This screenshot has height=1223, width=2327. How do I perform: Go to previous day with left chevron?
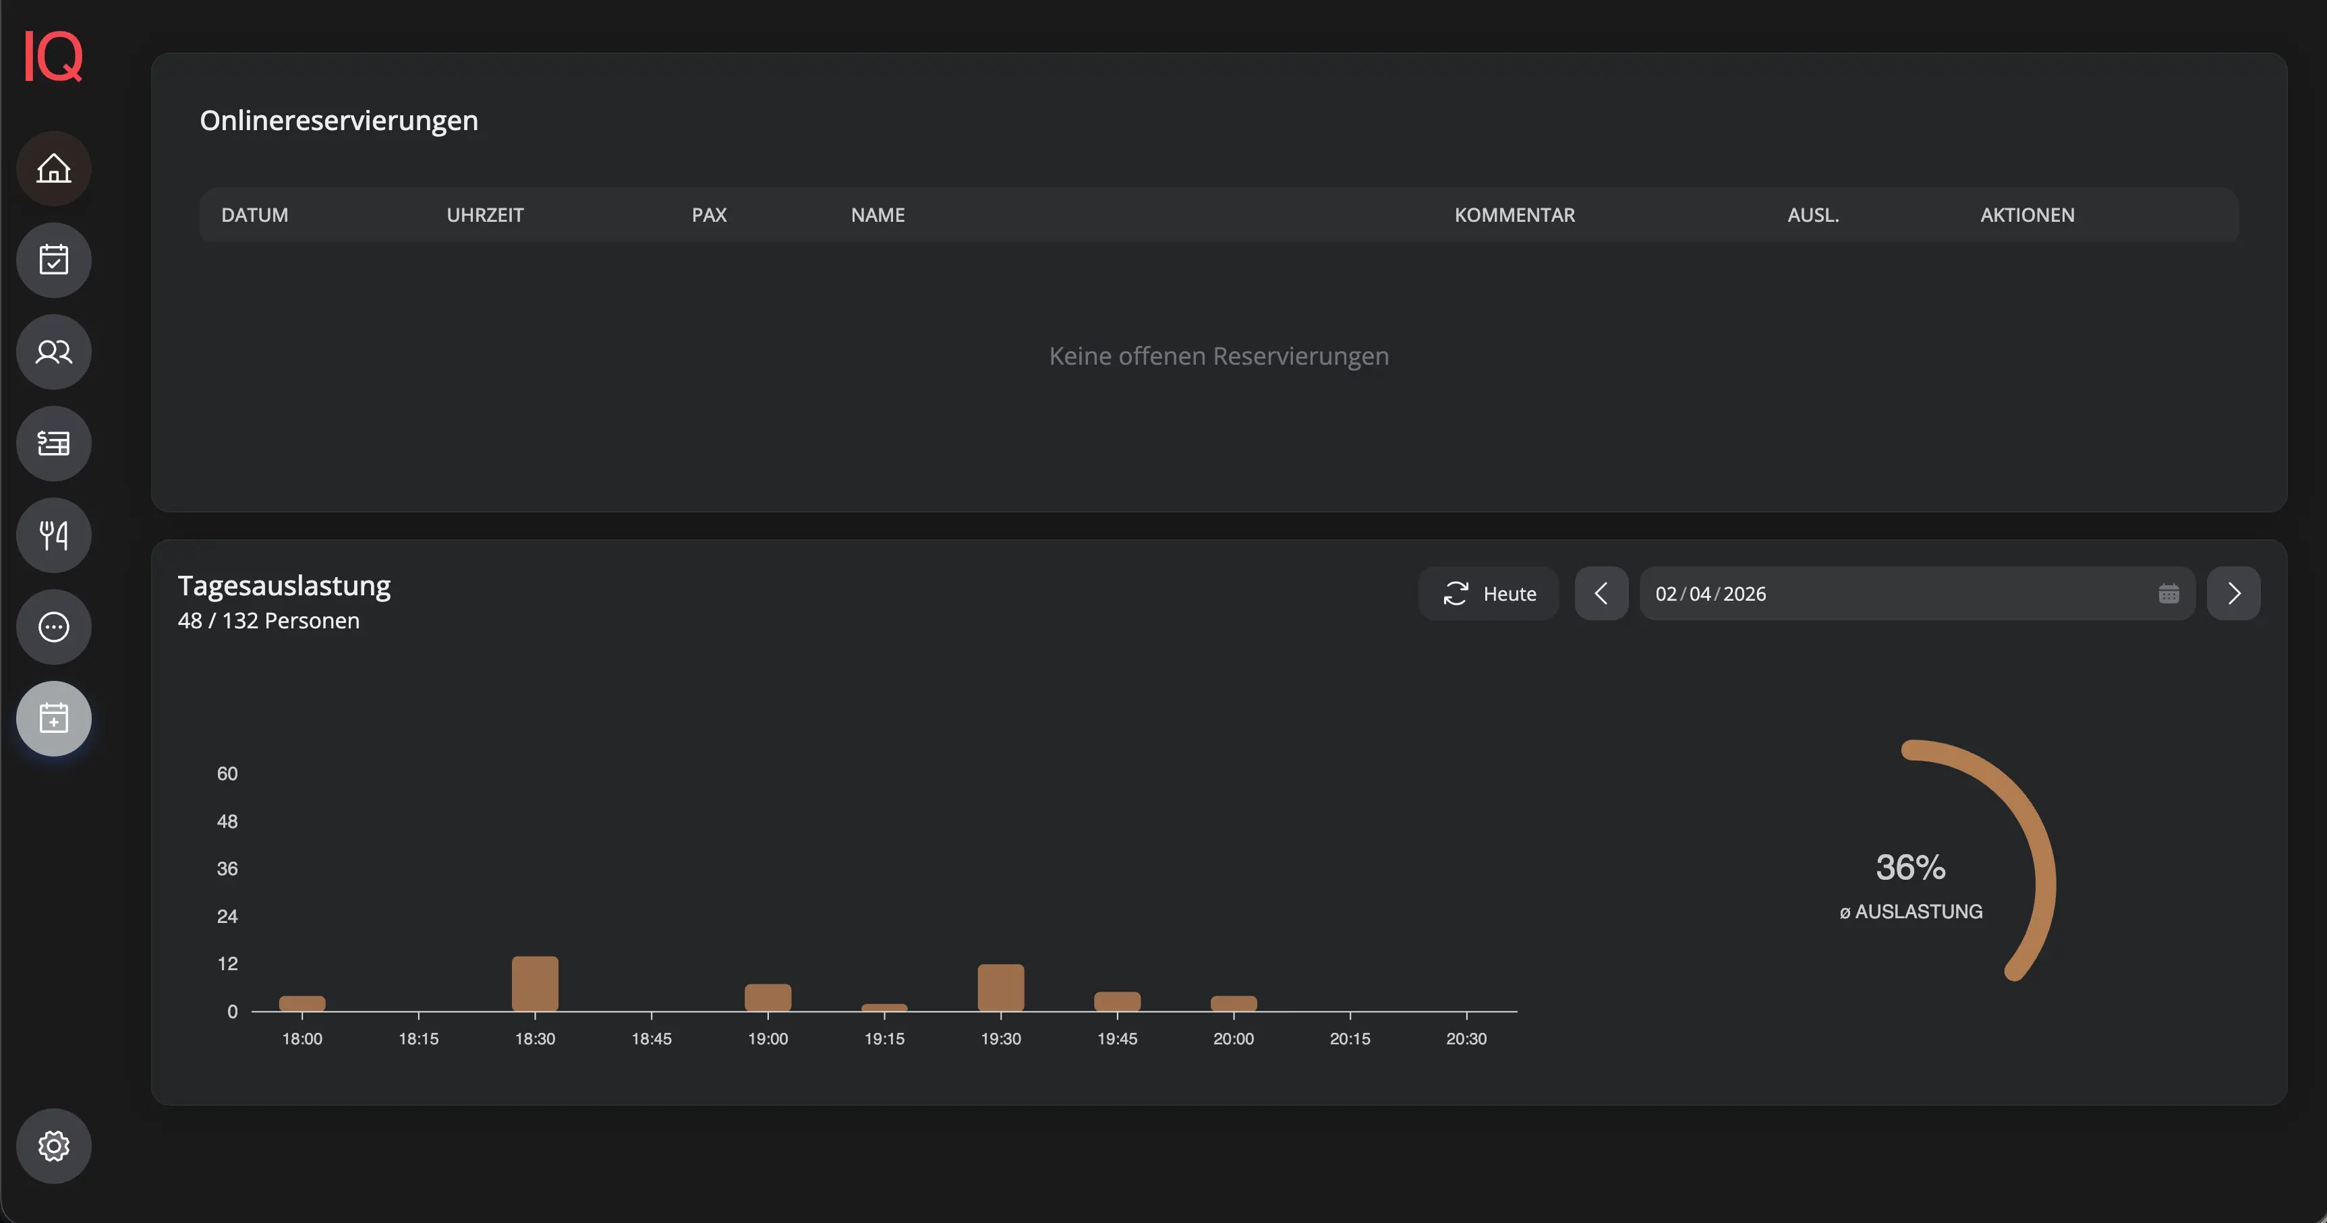[x=1601, y=593]
